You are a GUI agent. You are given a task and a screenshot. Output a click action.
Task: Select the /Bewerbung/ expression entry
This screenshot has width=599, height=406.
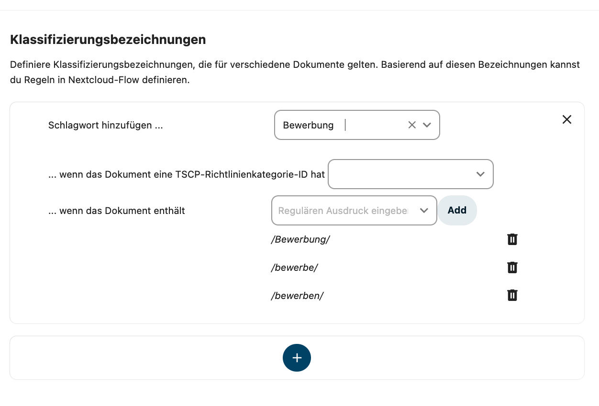[300, 239]
